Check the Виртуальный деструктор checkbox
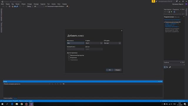Viewport: 188px width, 106px height. point(69,55)
